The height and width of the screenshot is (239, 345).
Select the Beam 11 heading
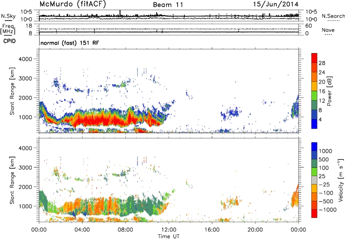[168, 5]
